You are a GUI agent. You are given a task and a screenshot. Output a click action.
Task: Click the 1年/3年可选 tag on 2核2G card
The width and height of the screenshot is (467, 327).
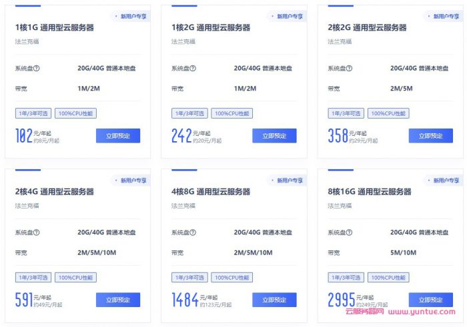point(346,113)
